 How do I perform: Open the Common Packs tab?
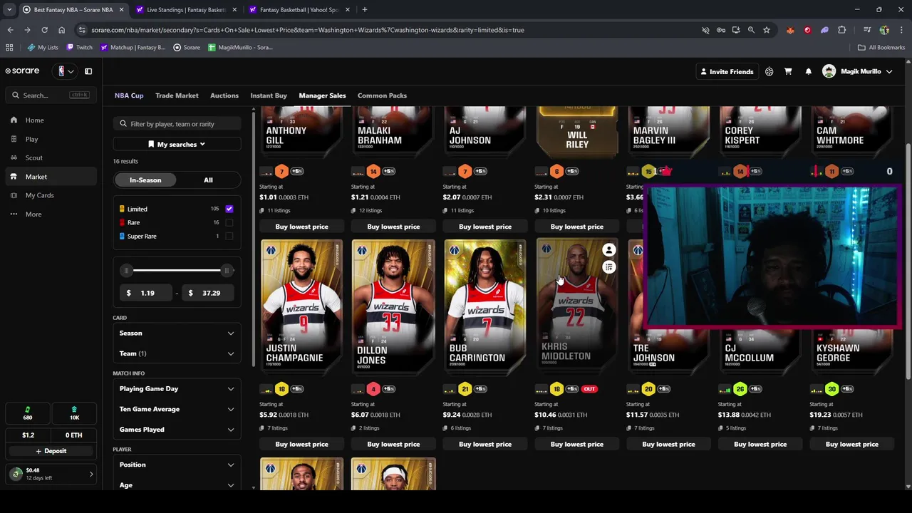(382, 95)
